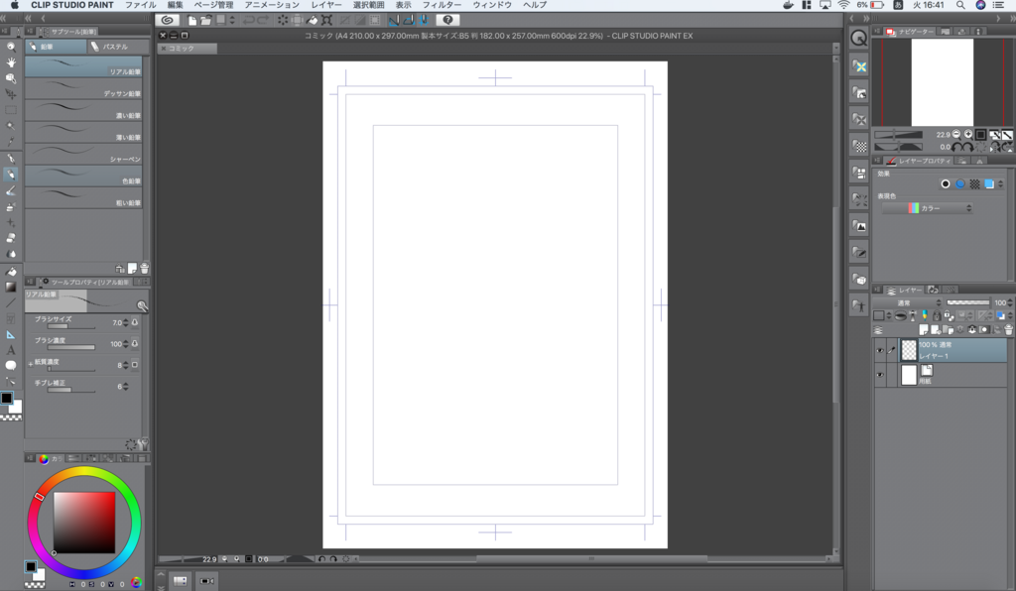
Task: Open brush size dynamics button beside 7.0
Action: pos(135,322)
